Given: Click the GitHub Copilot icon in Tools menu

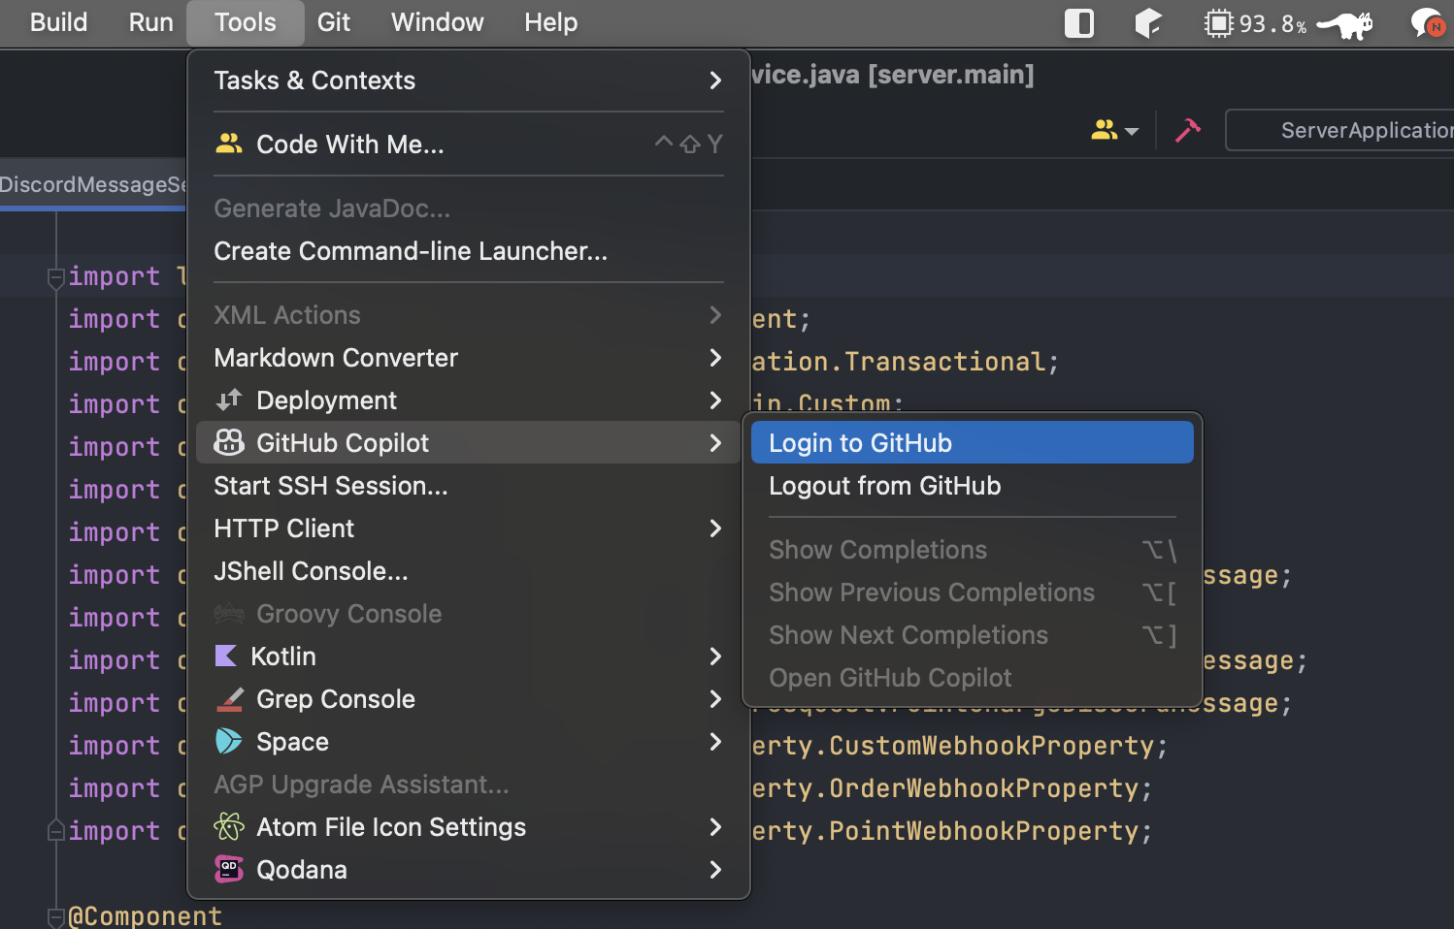Looking at the screenshot, I should click(229, 442).
